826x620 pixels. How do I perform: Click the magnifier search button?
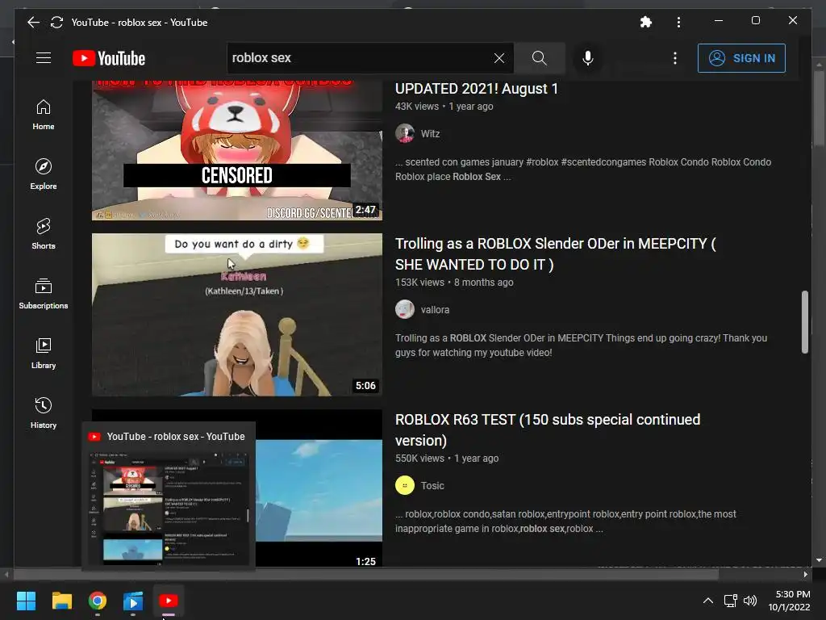pos(539,58)
